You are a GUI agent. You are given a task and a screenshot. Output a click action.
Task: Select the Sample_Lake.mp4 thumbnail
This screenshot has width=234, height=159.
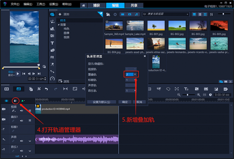click(135, 26)
